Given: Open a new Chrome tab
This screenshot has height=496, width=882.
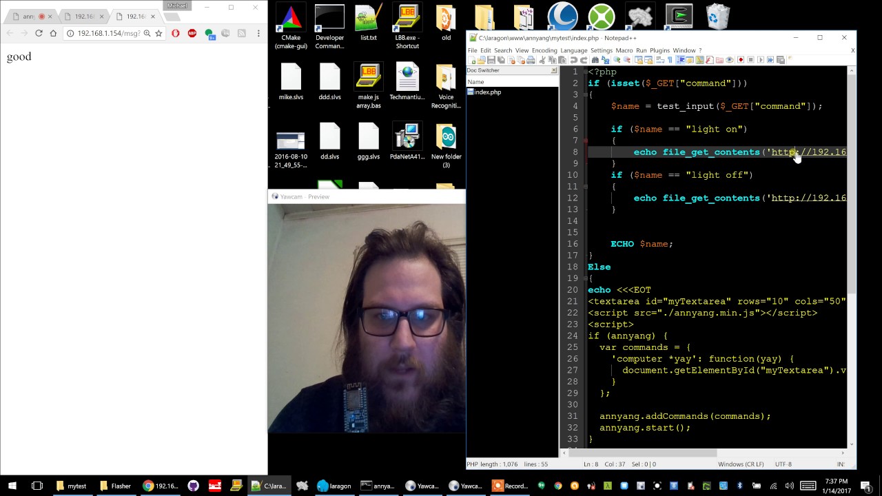Looking at the screenshot, I should click(x=172, y=16).
